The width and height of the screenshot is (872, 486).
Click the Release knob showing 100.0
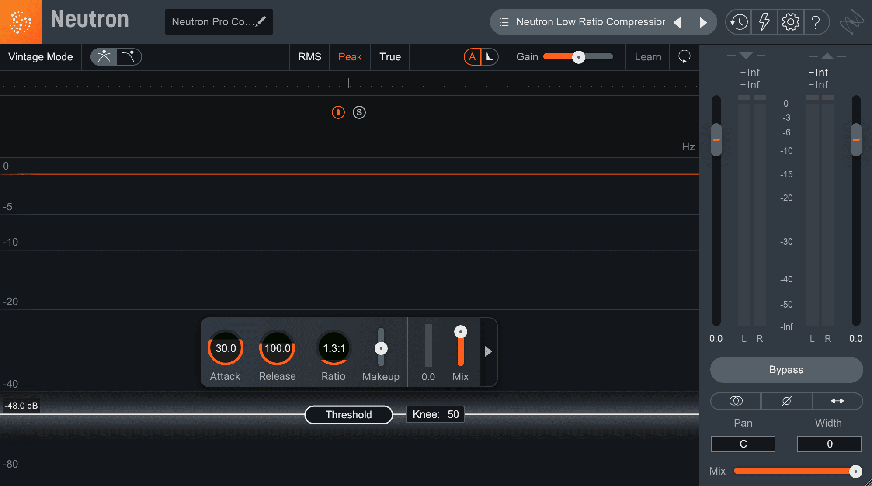277,348
